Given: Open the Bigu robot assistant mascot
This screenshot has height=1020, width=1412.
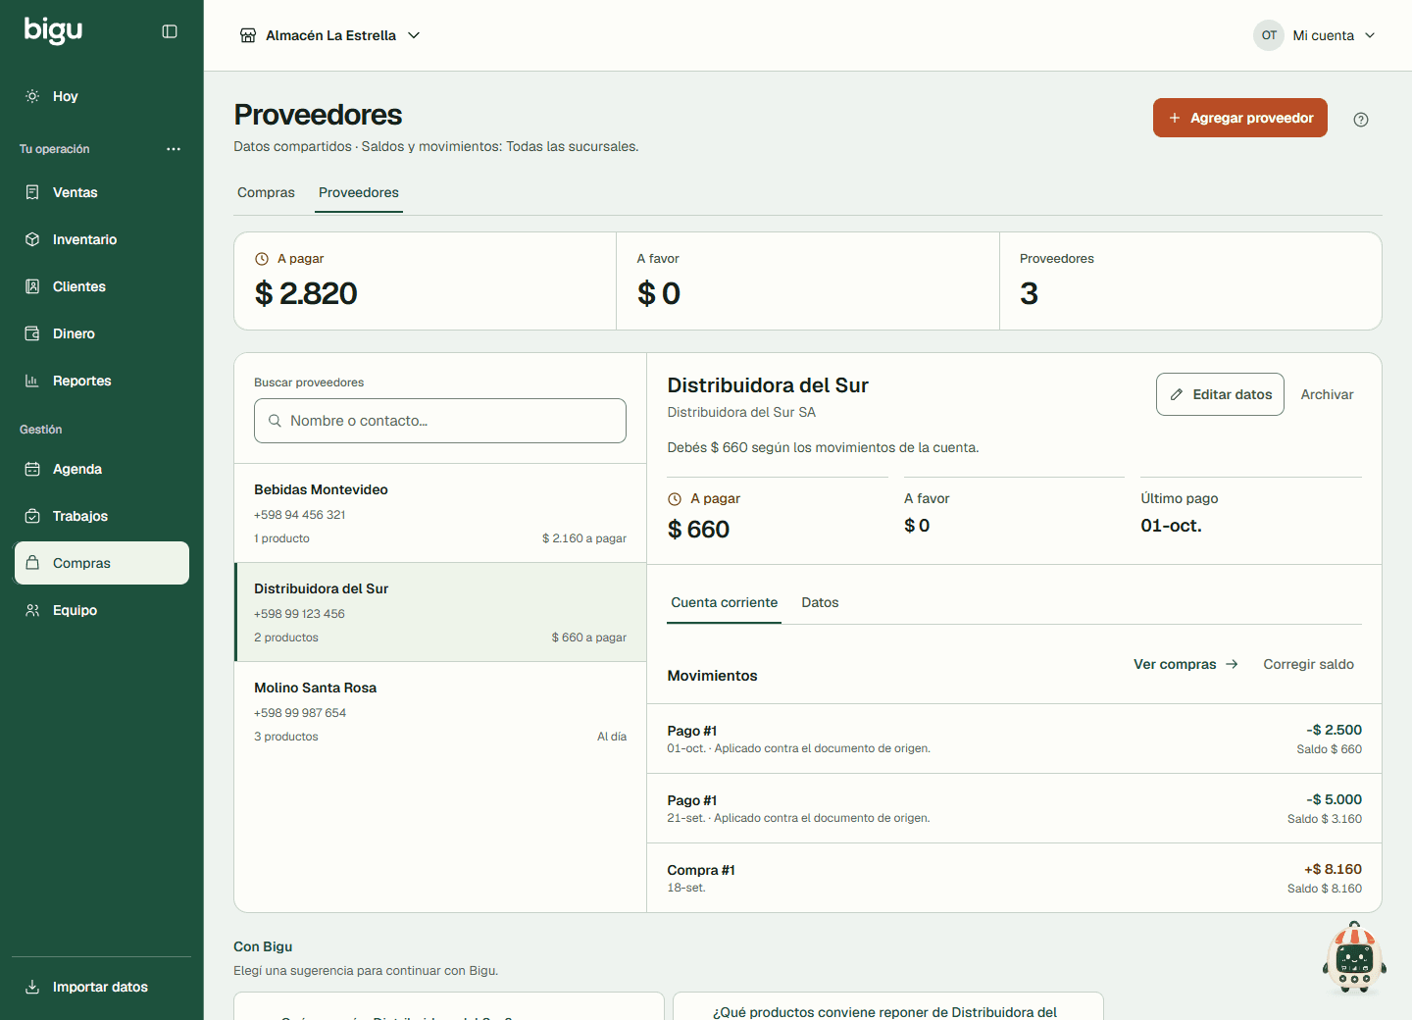Looking at the screenshot, I should (x=1355, y=958).
